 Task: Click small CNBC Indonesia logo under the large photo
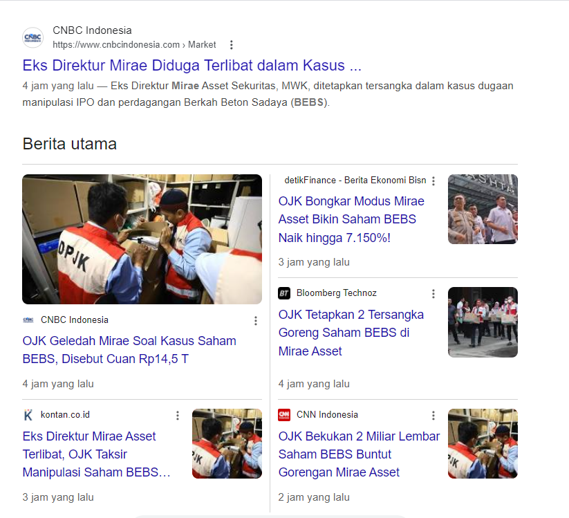28,320
